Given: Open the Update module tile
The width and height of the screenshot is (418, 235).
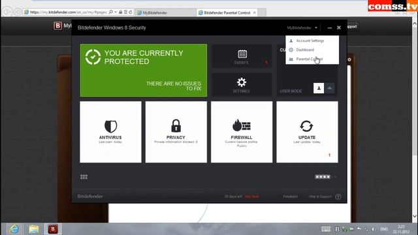Looking at the screenshot, I should [x=307, y=132].
